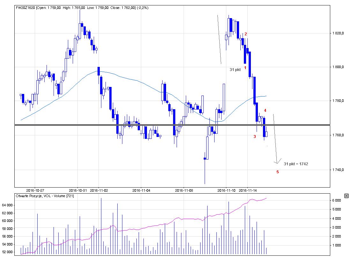Click the 64 000 open interest axis label

point(7,205)
